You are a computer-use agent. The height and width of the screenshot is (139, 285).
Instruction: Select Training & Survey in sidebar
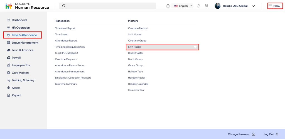[x=23, y=80]
